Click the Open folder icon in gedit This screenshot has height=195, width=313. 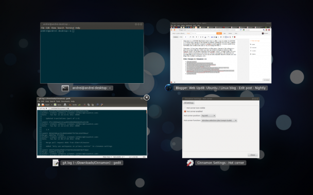tap(43, 105)
